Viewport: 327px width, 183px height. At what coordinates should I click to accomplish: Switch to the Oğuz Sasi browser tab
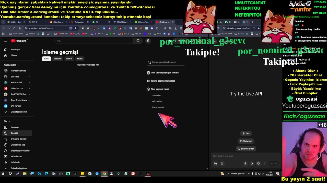(58, 22)
